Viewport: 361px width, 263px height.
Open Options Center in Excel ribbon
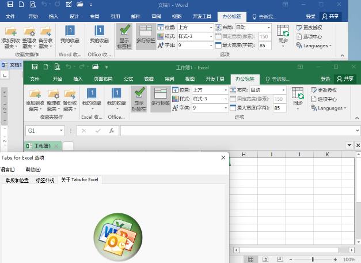coord(324,99)
